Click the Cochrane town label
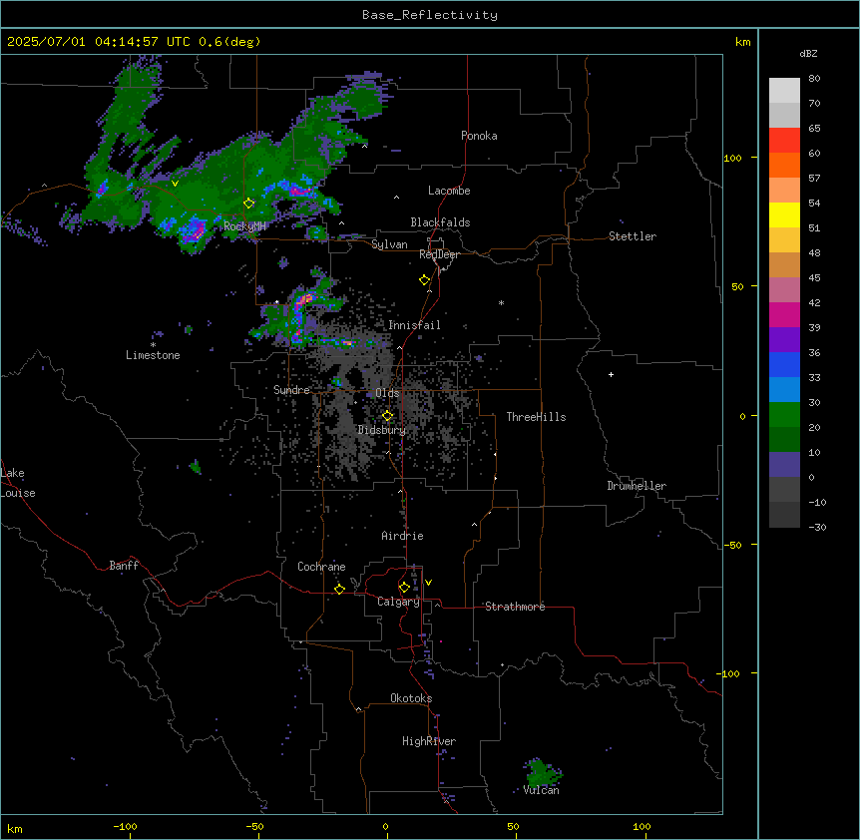Viewport: 860px width, 840px height. 321,567
